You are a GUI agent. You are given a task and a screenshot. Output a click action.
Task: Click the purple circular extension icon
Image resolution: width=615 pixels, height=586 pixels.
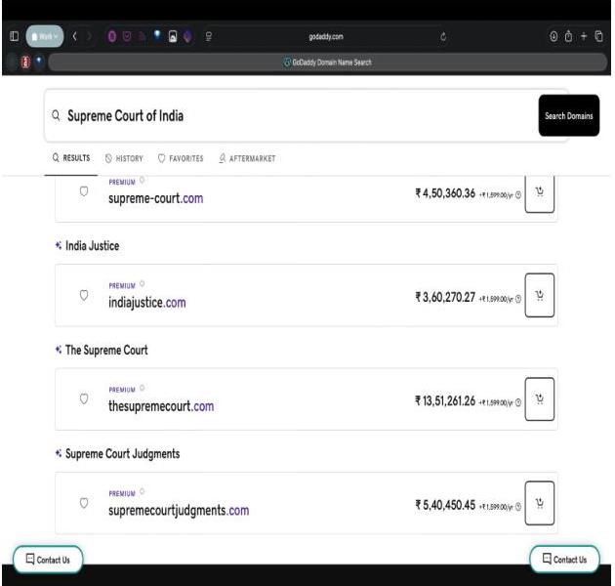(x=112, y=36)
